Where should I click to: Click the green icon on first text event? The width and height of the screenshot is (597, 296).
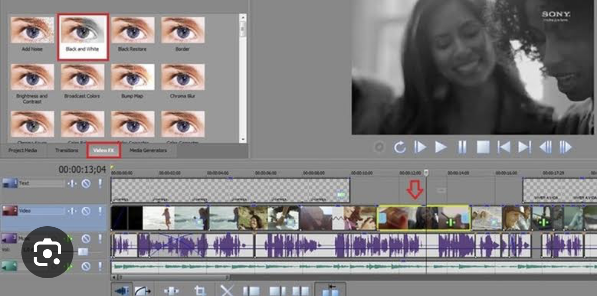341,195
